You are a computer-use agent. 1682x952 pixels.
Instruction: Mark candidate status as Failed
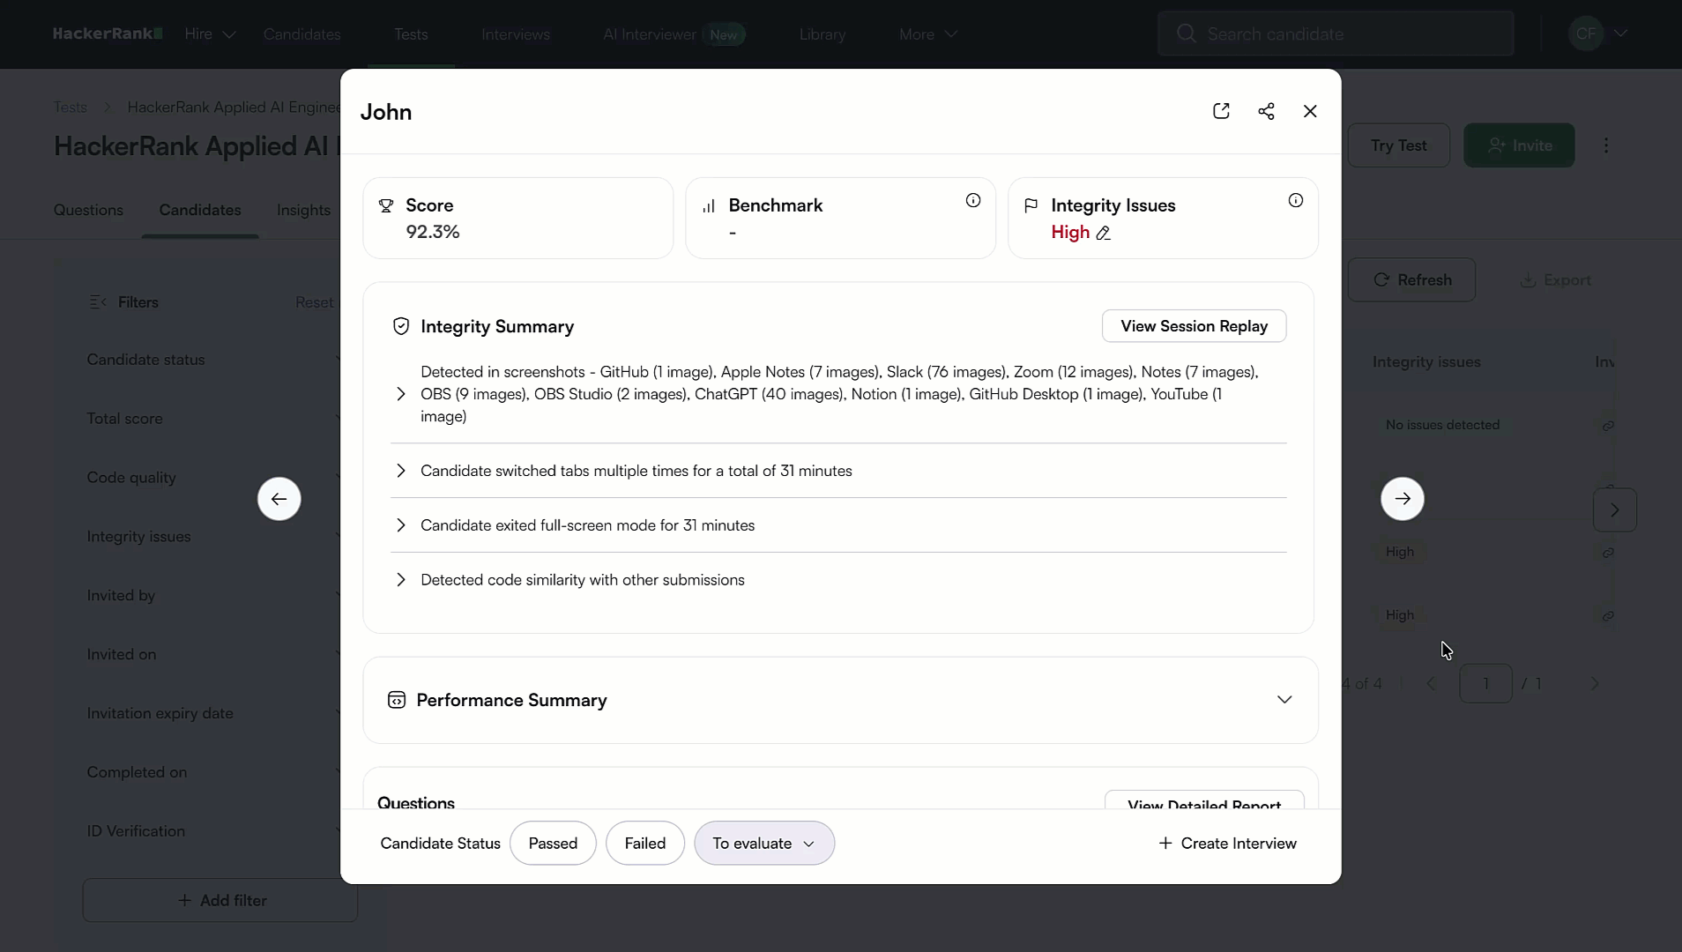[644, 844]
